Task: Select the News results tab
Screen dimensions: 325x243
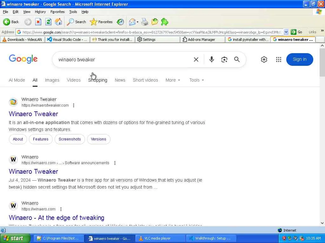Action: [120, 80]
